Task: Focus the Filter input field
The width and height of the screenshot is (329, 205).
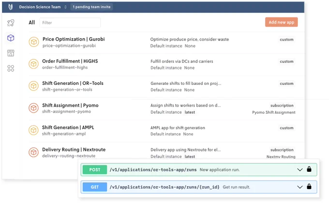Action: (x=70, y=23)
